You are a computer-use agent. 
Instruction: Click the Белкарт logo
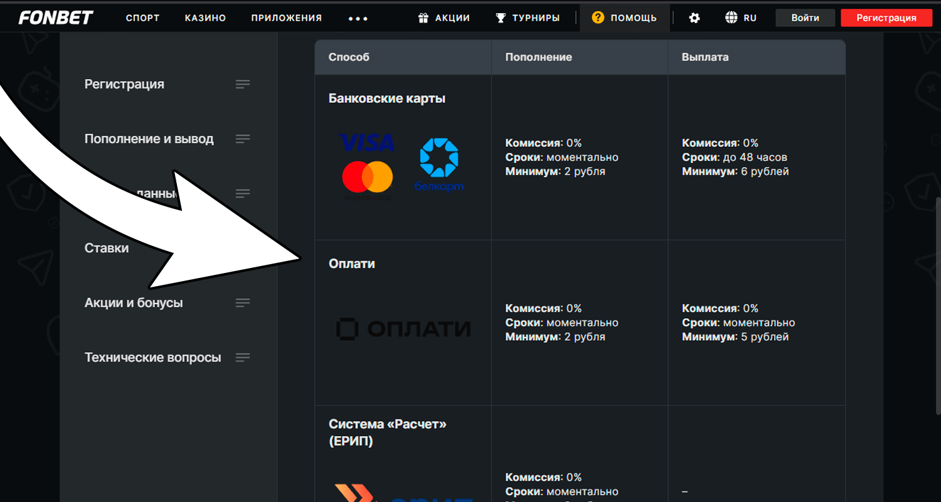[x=439, y=165]
